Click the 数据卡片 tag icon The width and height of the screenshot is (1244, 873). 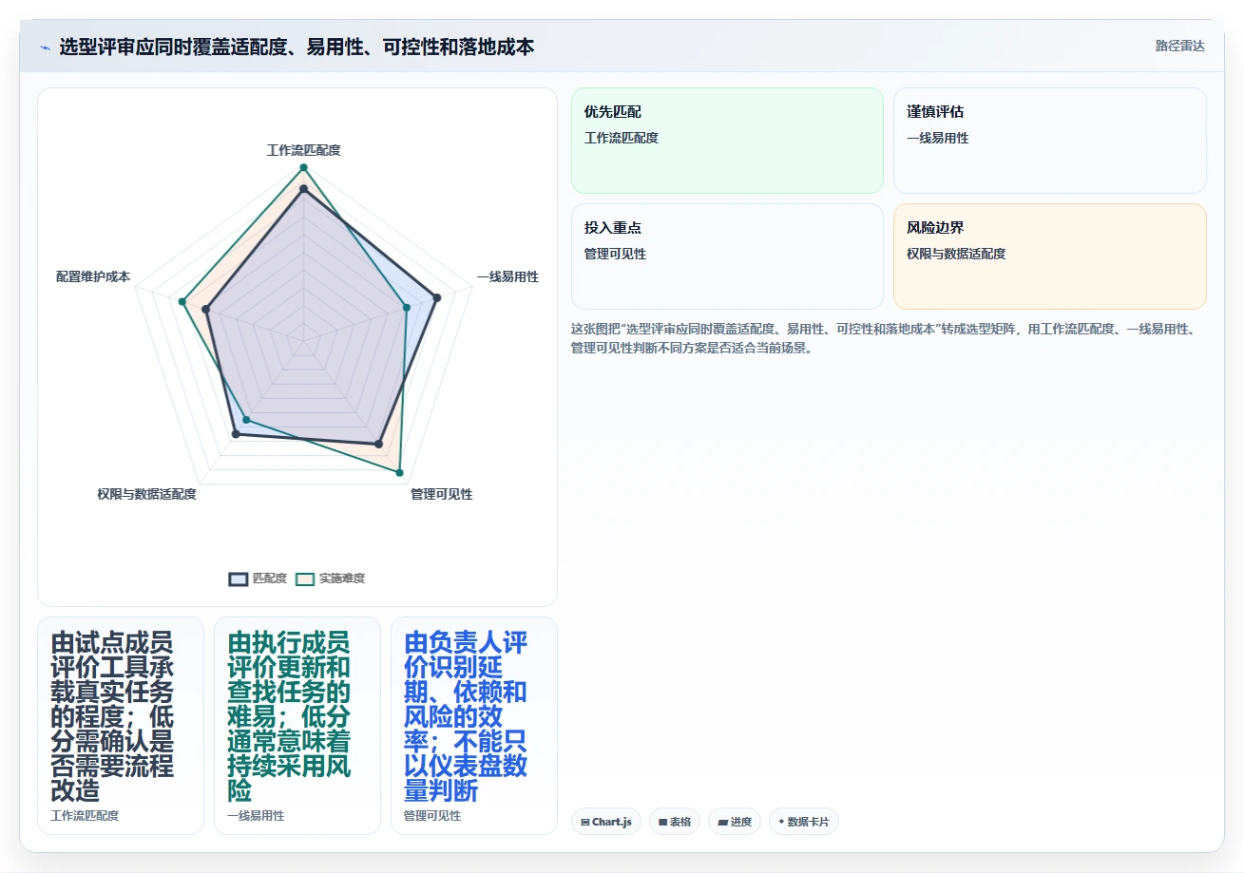pos(781,822)
